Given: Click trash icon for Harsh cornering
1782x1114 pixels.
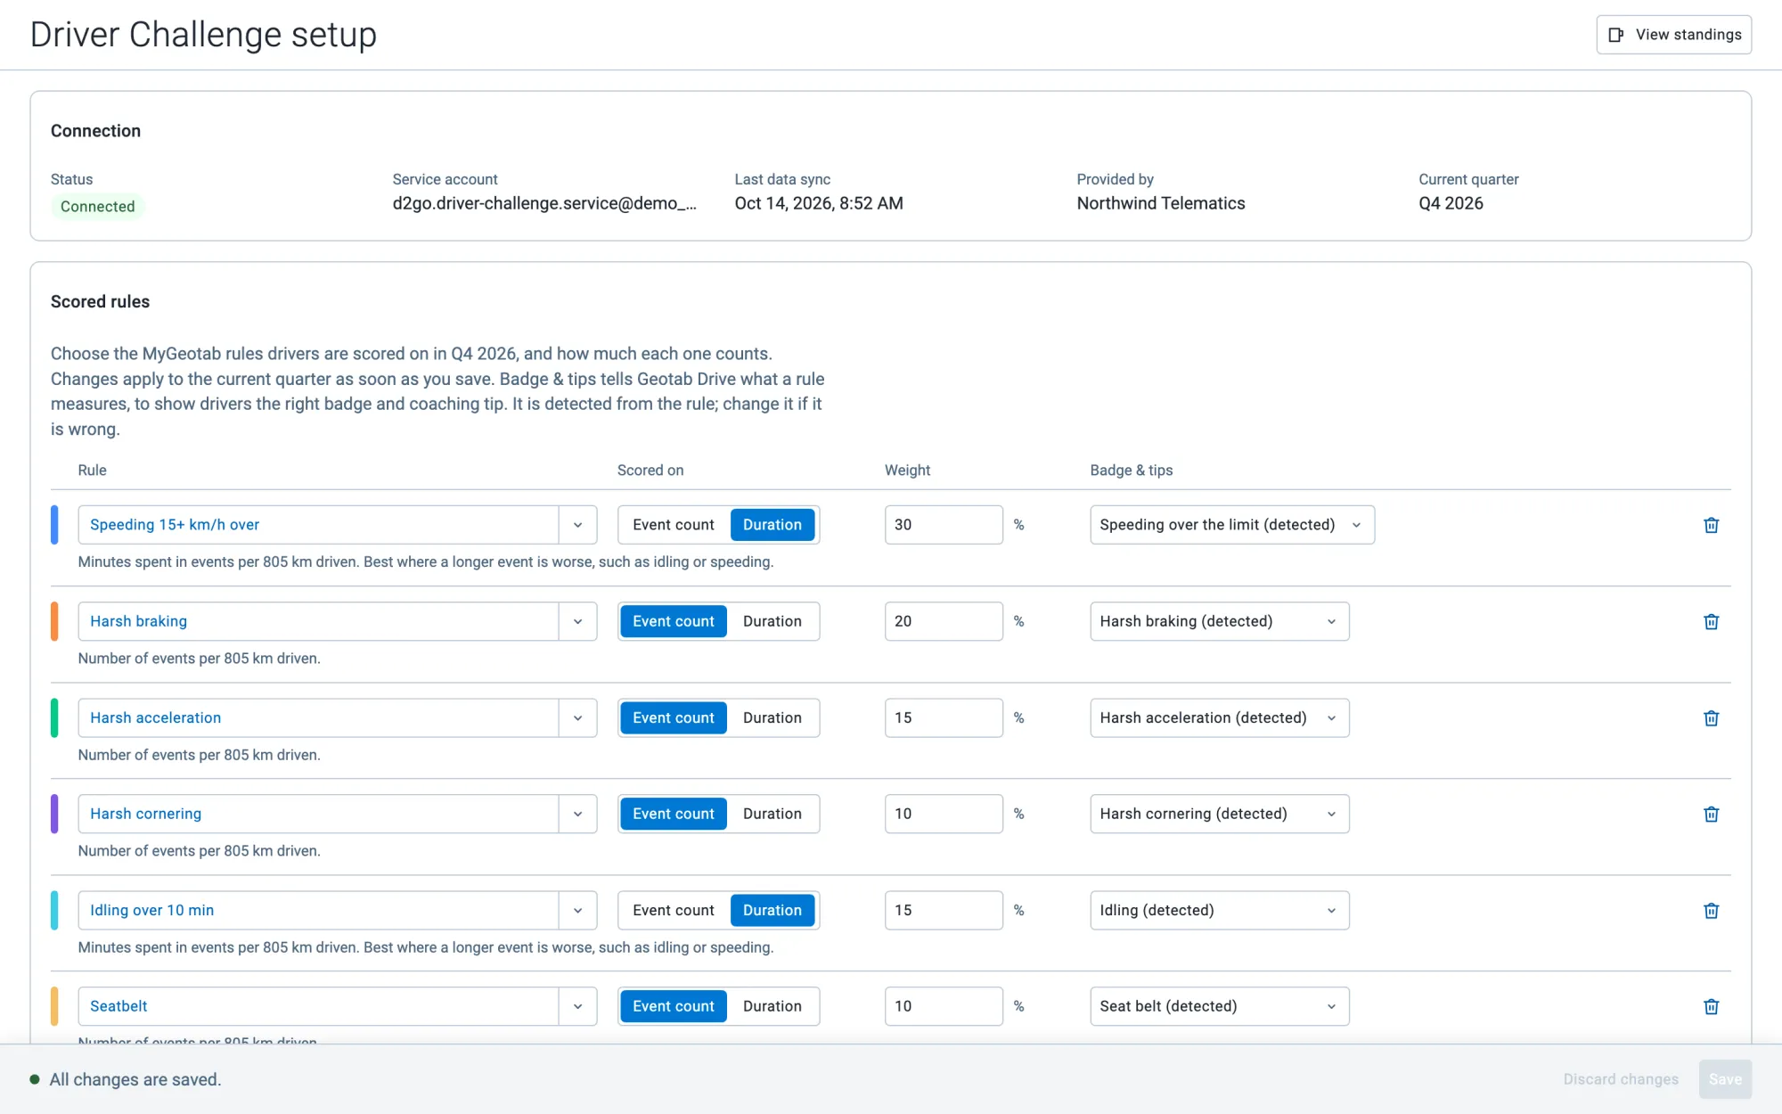Looking at the screenshot, I should (1711, 814).
